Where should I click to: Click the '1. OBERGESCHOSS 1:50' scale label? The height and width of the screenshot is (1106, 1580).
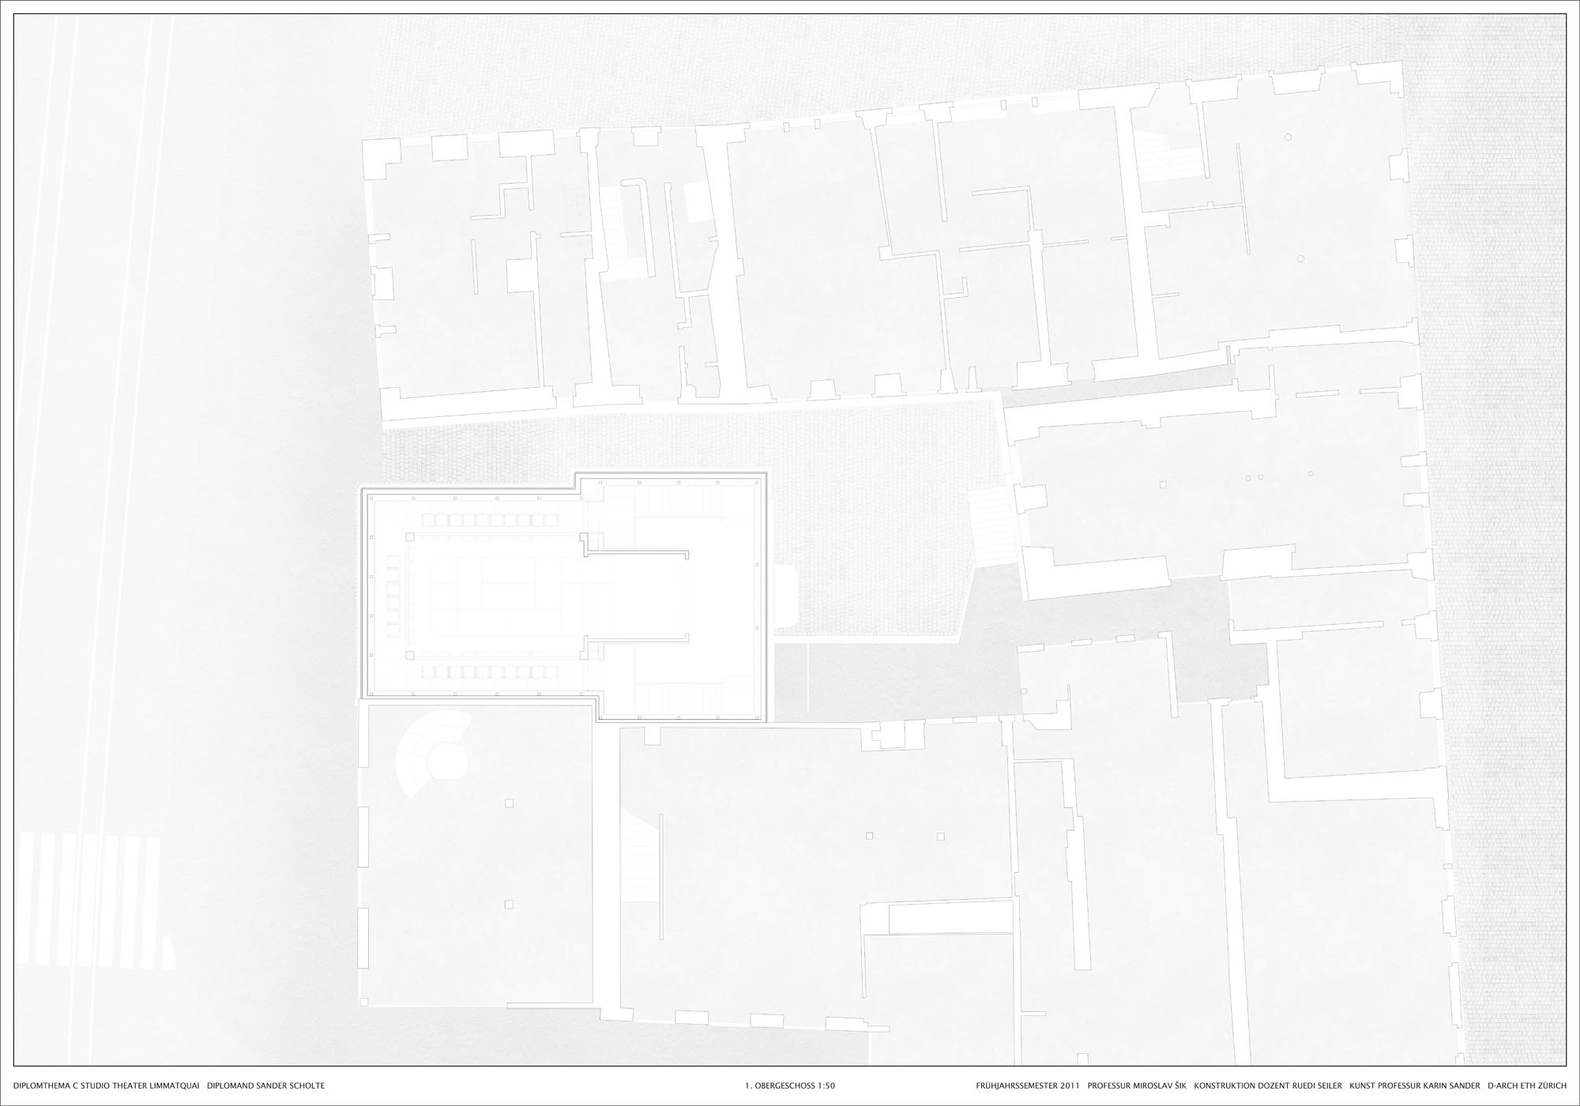[789, 1086]
